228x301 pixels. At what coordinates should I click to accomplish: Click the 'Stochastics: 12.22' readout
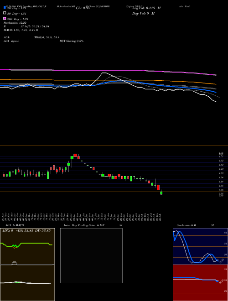[15, 23]
